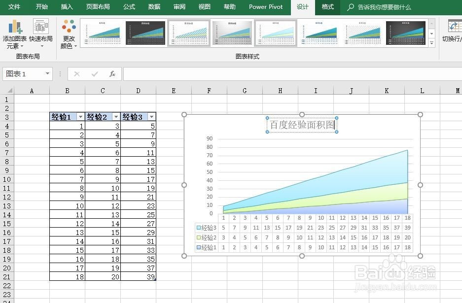Switch to the 插入 ribbon tab
462x303 pixels.
pos(67,7)
